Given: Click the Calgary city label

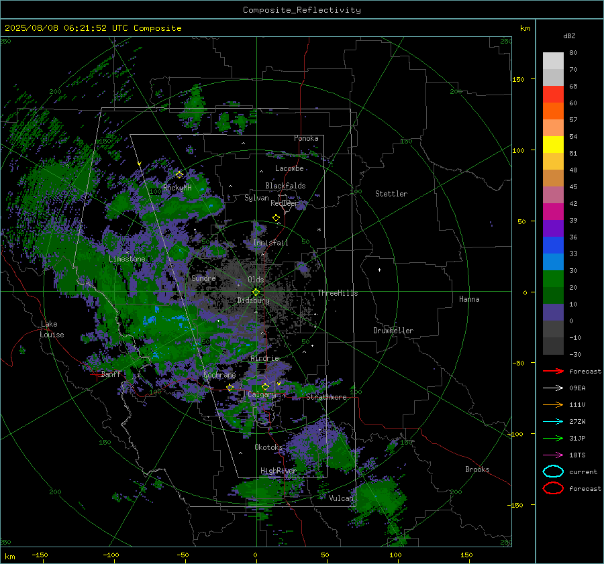Looking at the screenshot, I should (x=262, y=394).
